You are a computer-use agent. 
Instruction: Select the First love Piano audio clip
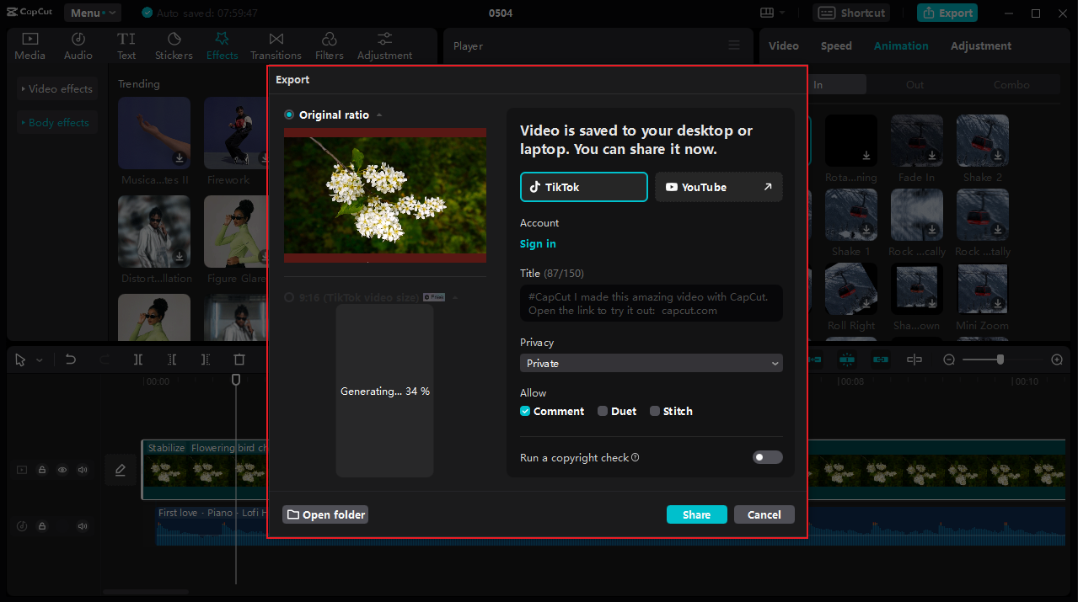coord(212,525)
